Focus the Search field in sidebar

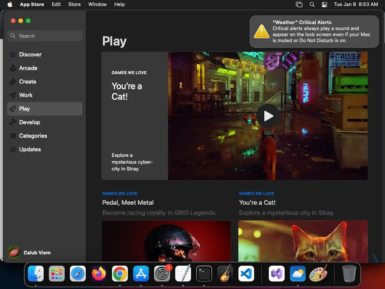(x=45, y=36)
